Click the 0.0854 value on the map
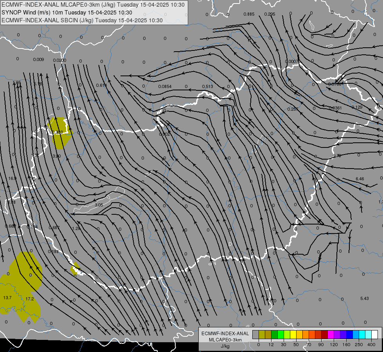The image size is (383, 352). point(165,86)
